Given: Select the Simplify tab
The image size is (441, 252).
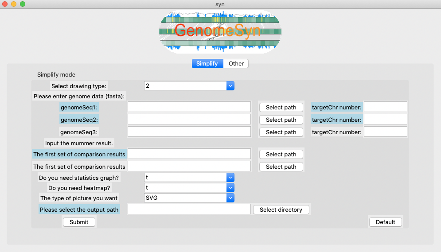Looking at the screenshot, I should (207, 64).
